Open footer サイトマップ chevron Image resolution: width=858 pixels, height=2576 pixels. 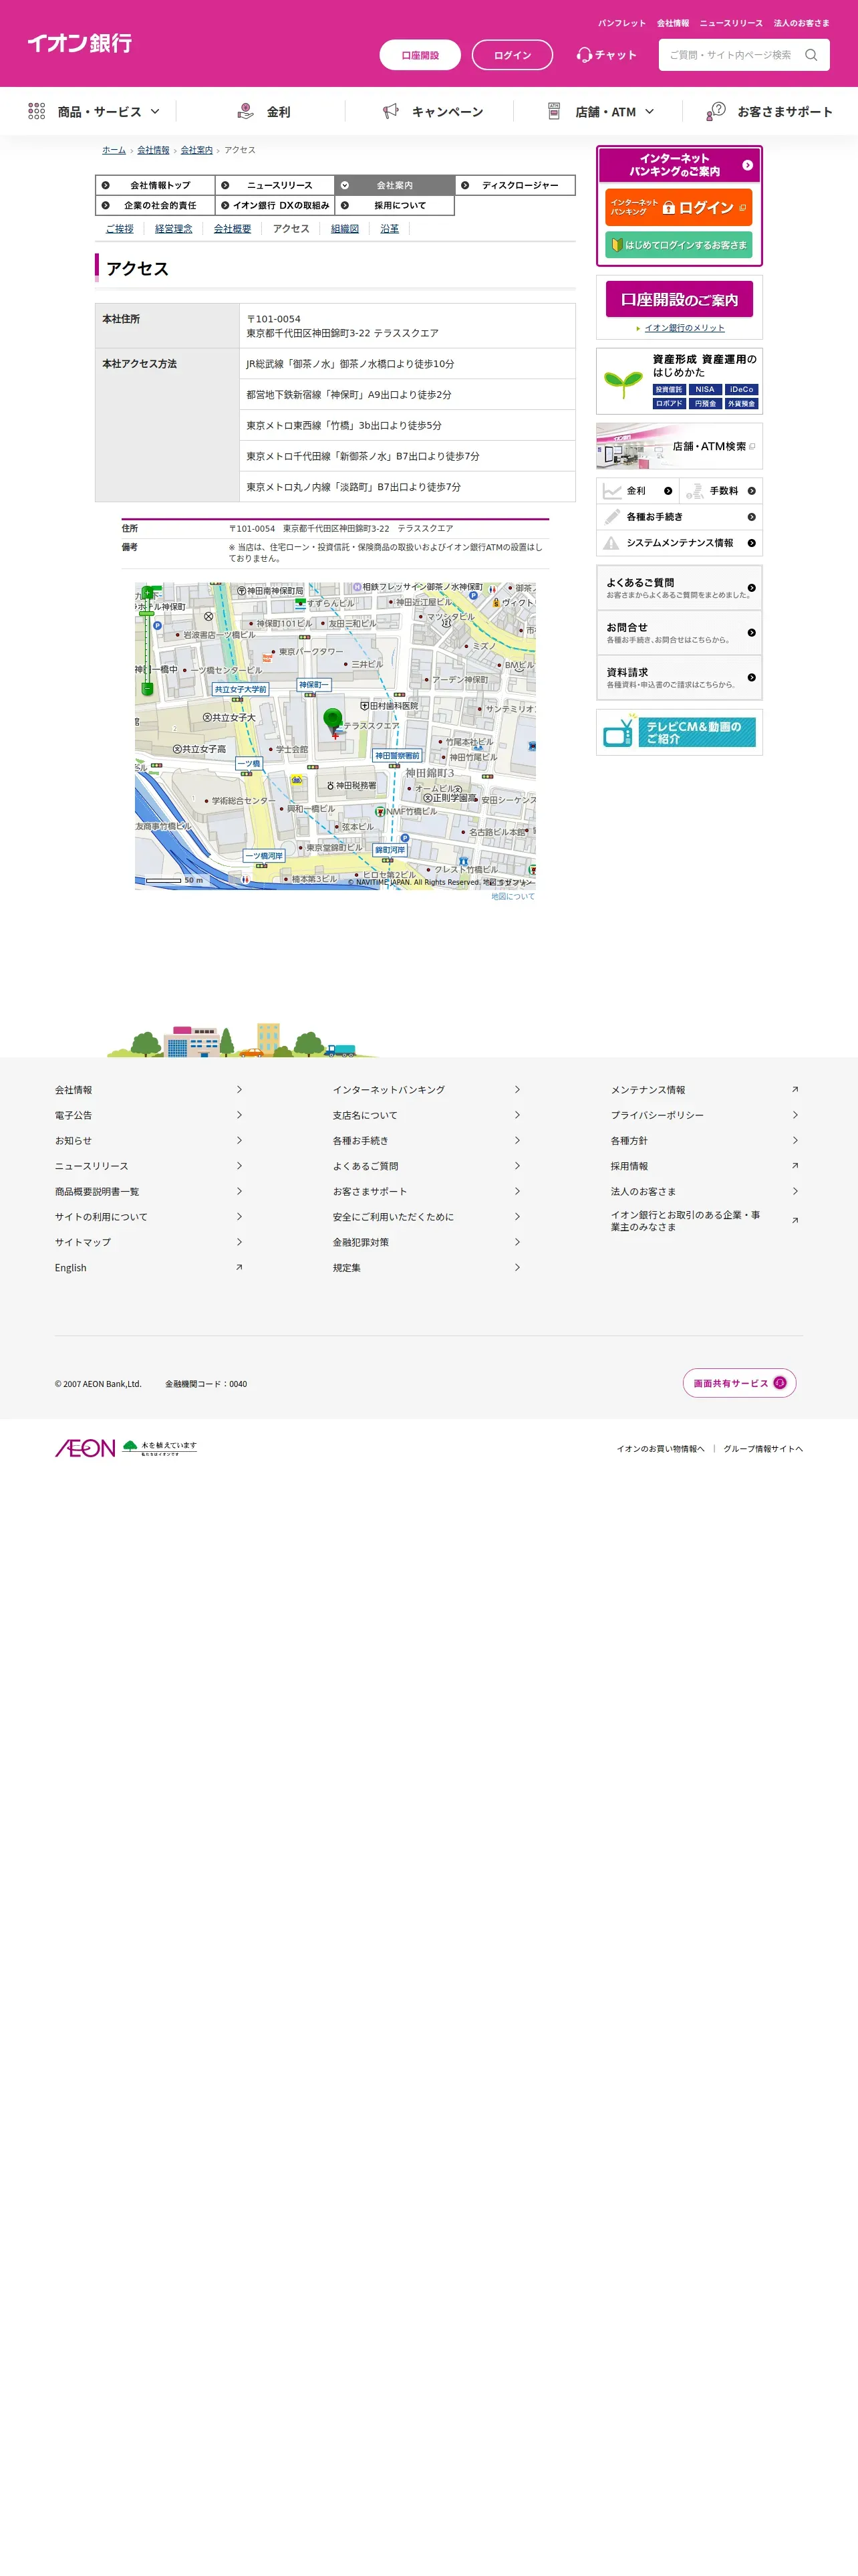click(239, 1242)
